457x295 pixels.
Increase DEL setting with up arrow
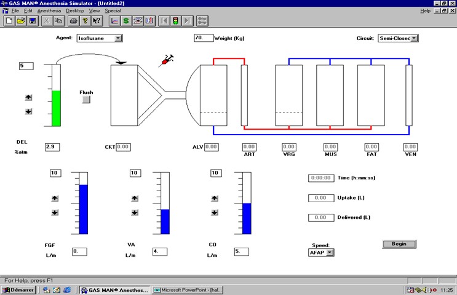(28, 98)
